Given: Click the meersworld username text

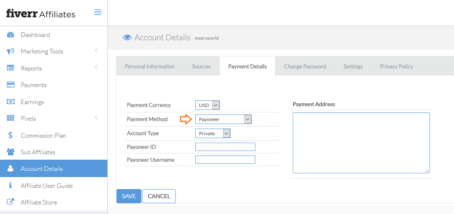Looking at the screenshot, I should (206, 38).
